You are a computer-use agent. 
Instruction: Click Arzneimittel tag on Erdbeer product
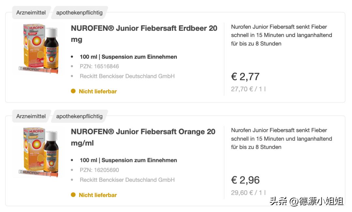point(31,13)
